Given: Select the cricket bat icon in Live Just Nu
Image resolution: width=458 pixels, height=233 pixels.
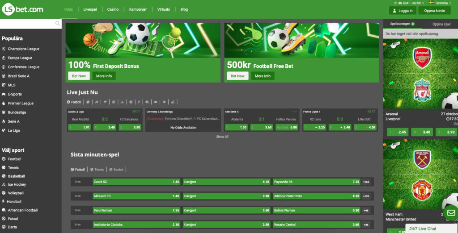Looking at the screenshot, I should tap(173, 102).
